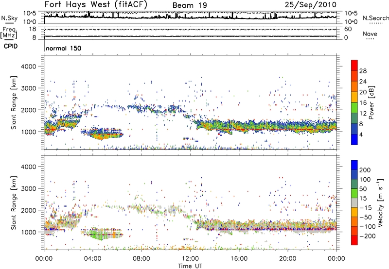Click the '28' power colorbar tick

pyautogui.click(x=363, y=71)
